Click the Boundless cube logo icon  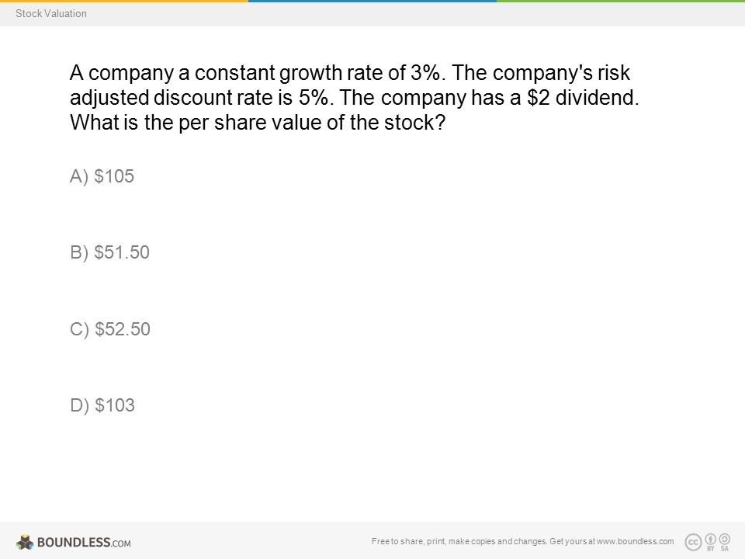click(25, 543)
